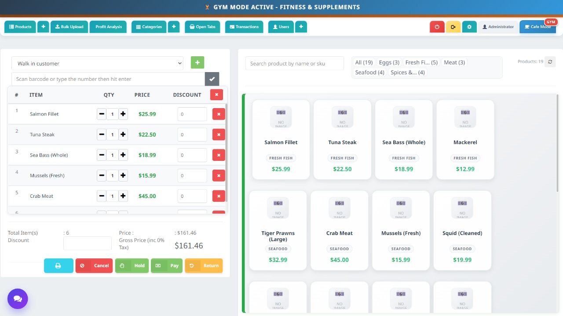Confirm barcode with the checkmark button
The height and width of the screenshot is (316, 563).
[x=212, y=79]
